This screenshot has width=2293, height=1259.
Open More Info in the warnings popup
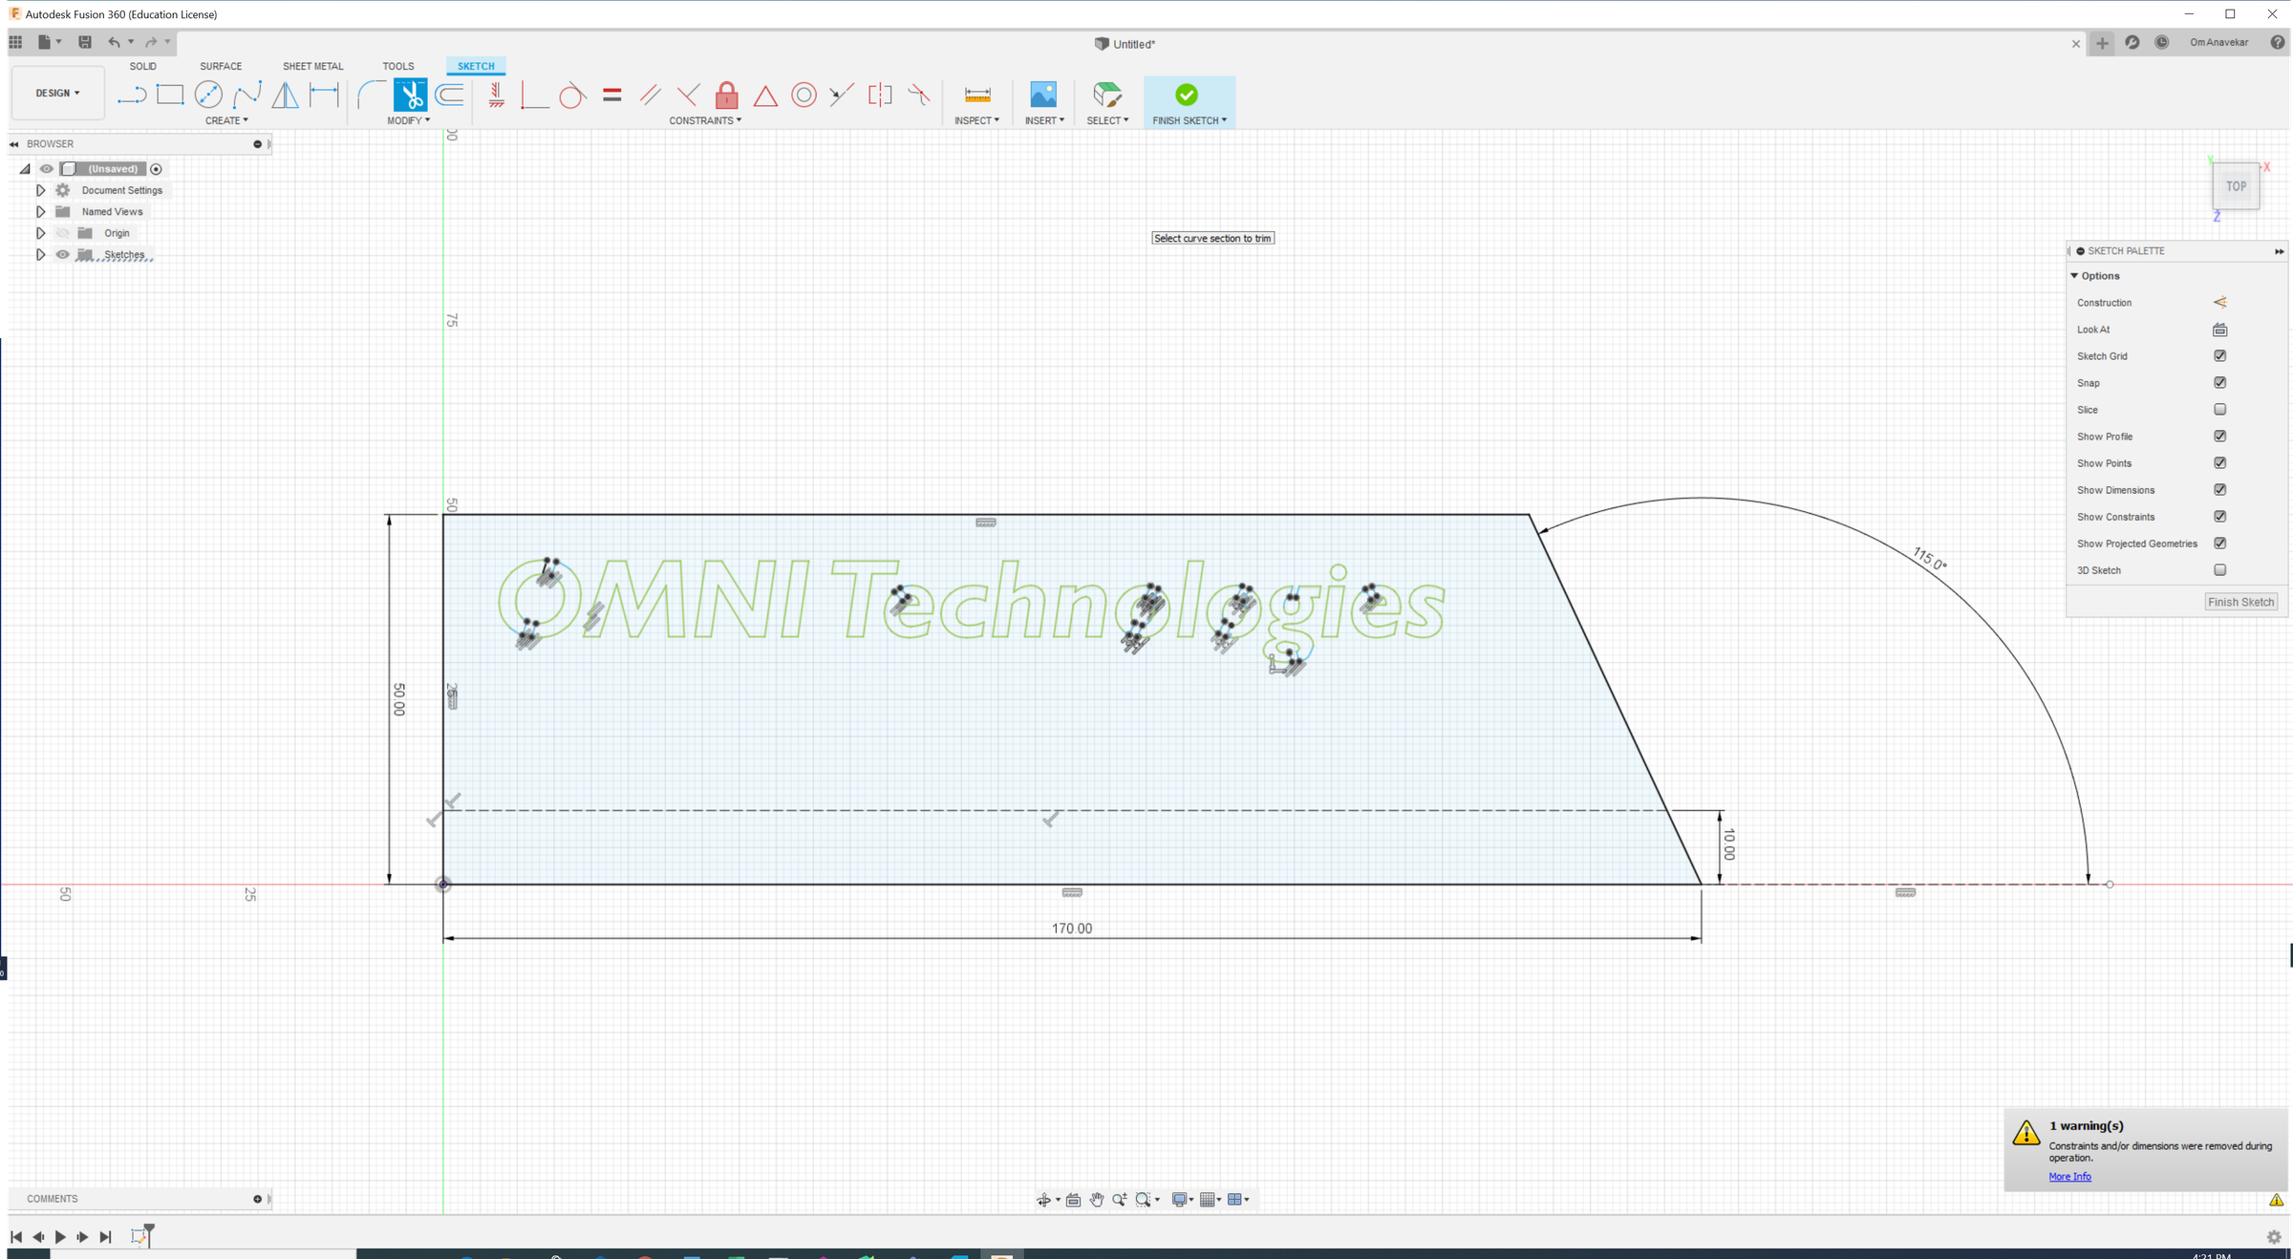[x=2069, y=1176]
